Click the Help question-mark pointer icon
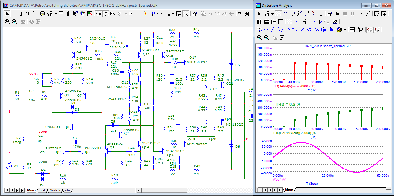394x196 pixels. click(x=75, y=14)
